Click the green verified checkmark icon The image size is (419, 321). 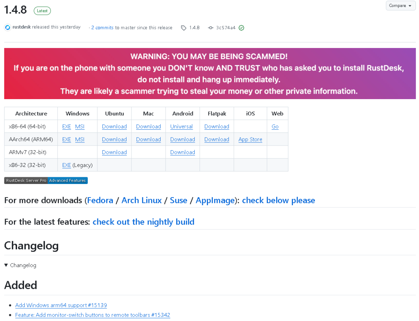(241, 28)
